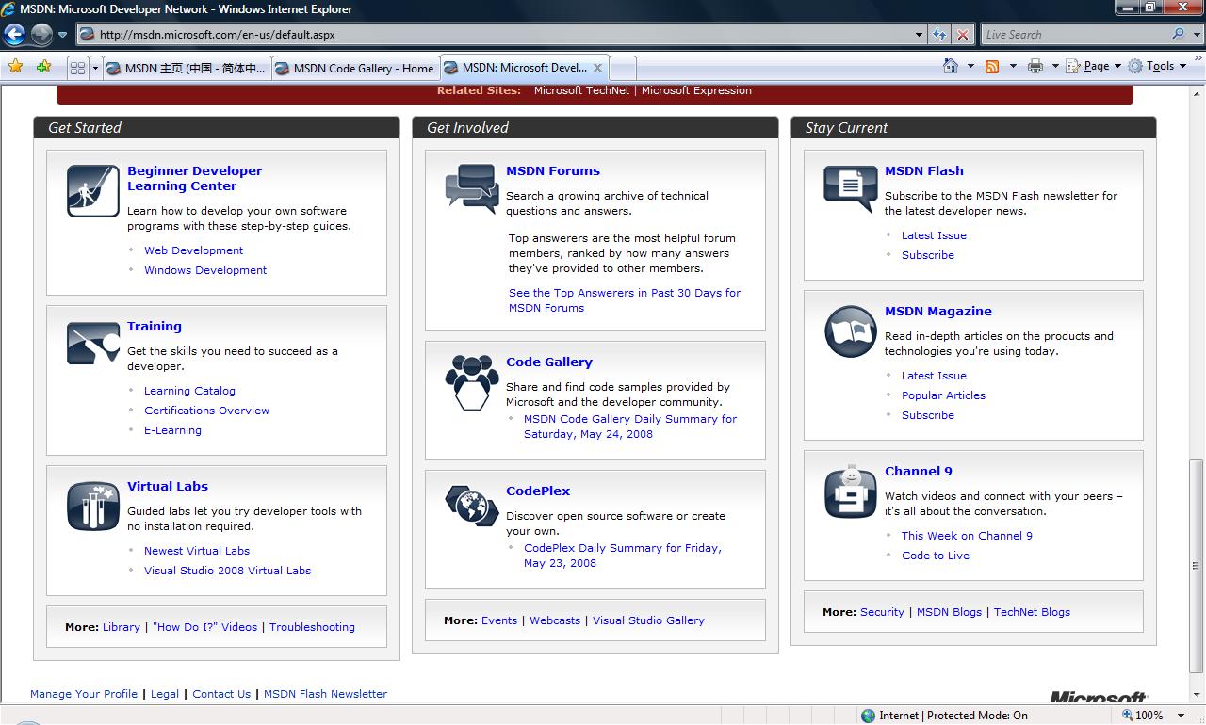Open This Week on Channel 9 link
The height and width of the screenshot is (725, 1206).
pos(967,536)
